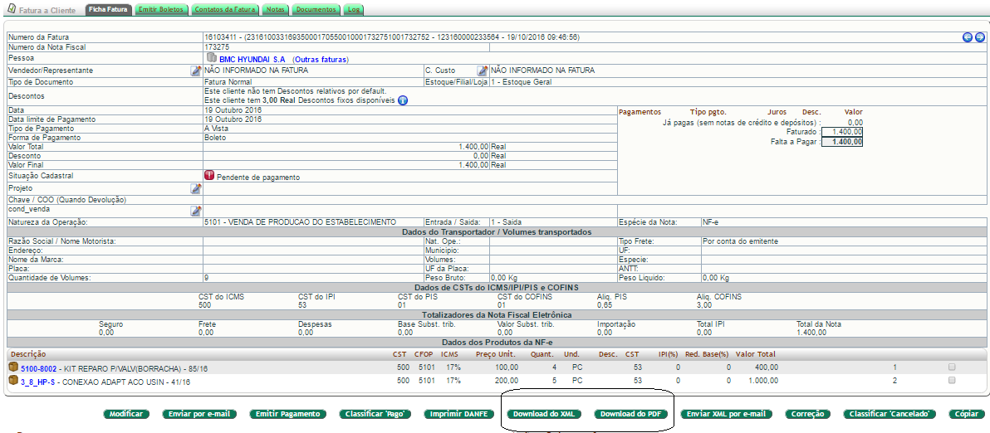Click the Imprimir DANFE button
Screen dimensions: 990x433
coord(458,414)
